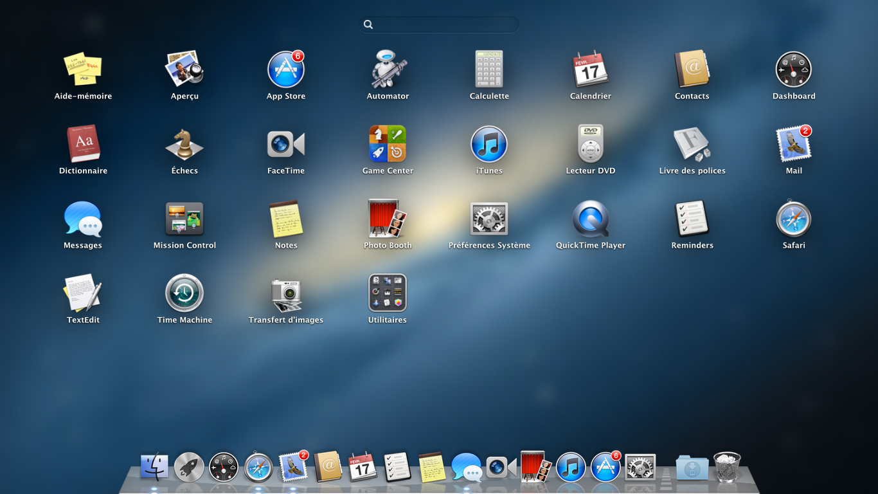Launch Livre des polices
Image resolution: width=878 pixels, height=494 pixels.
pos(692,144)
